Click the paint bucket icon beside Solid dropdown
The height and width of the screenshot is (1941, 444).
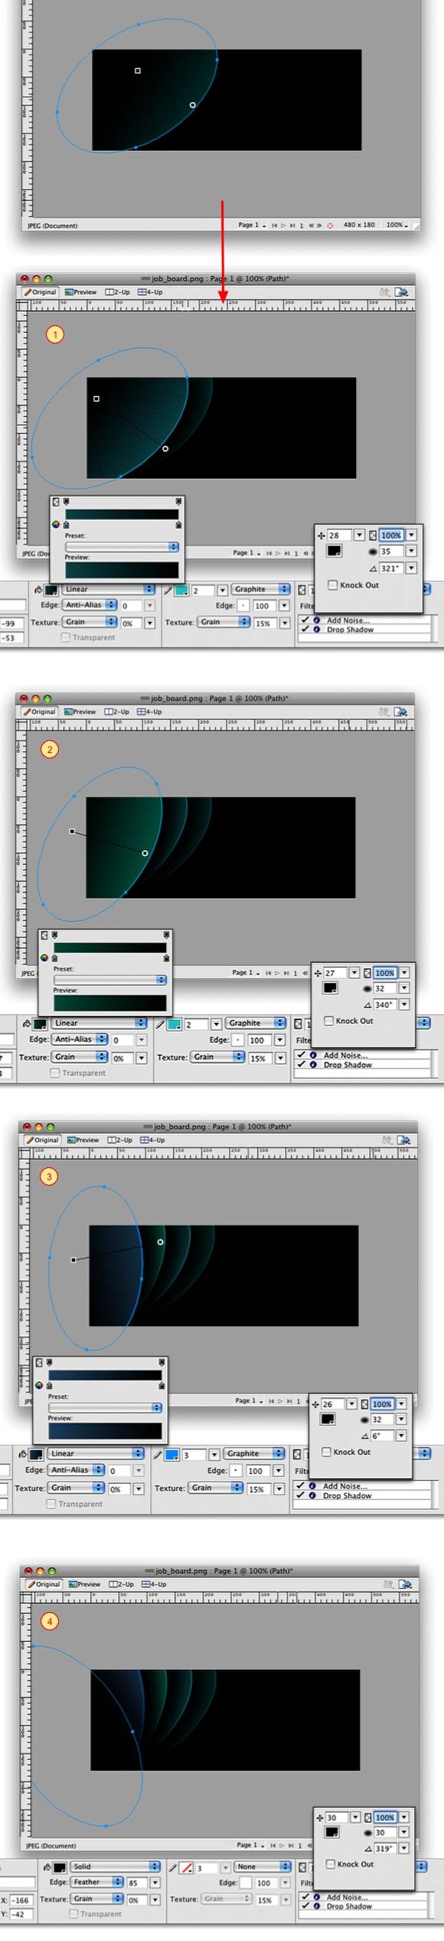pos(47,1867)
